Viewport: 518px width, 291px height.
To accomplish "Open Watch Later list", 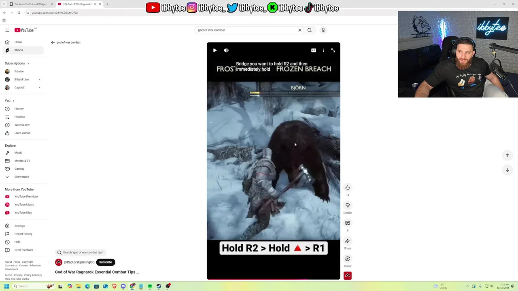I will (23, 125).
